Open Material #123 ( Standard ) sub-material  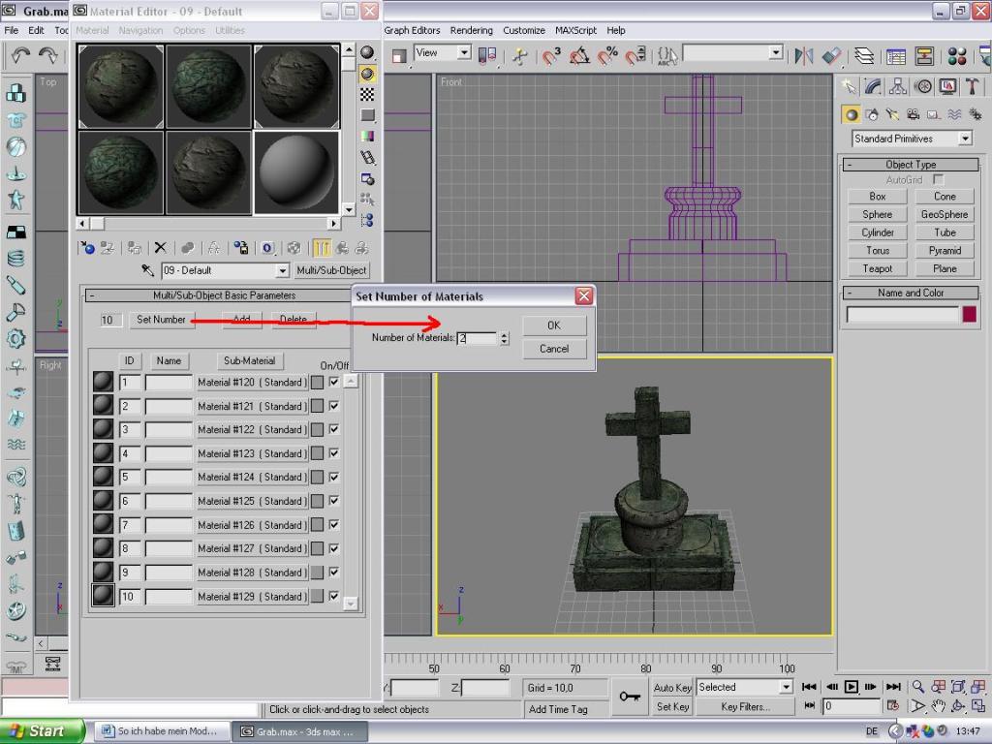(252, 453)
